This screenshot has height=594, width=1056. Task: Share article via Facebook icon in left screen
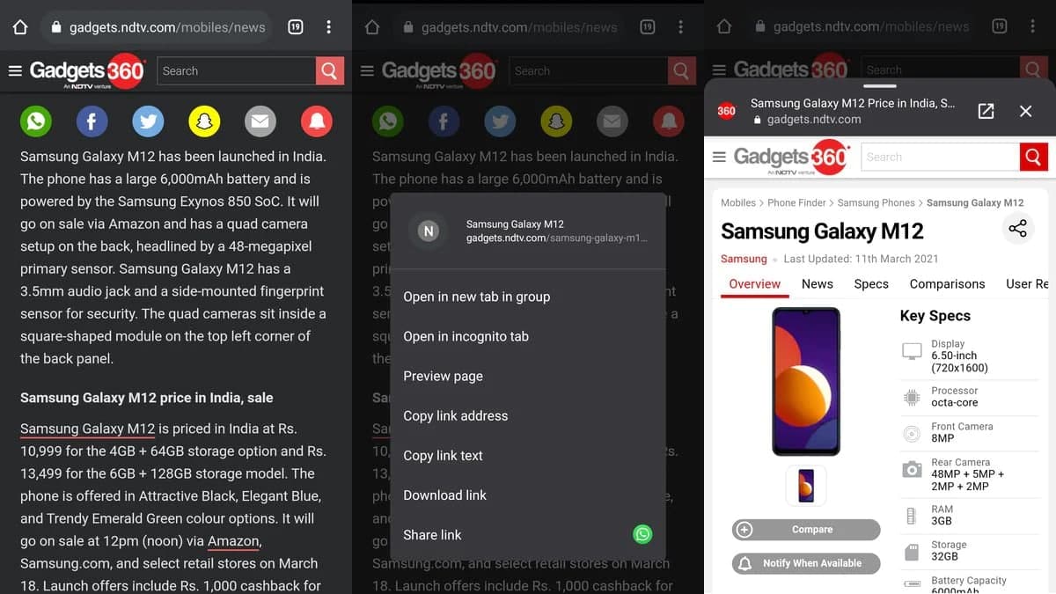pos(92,121)
